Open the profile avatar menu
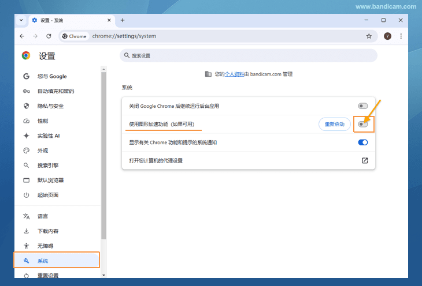Screen dimensions: 422x286 click(x=387, y=36)
